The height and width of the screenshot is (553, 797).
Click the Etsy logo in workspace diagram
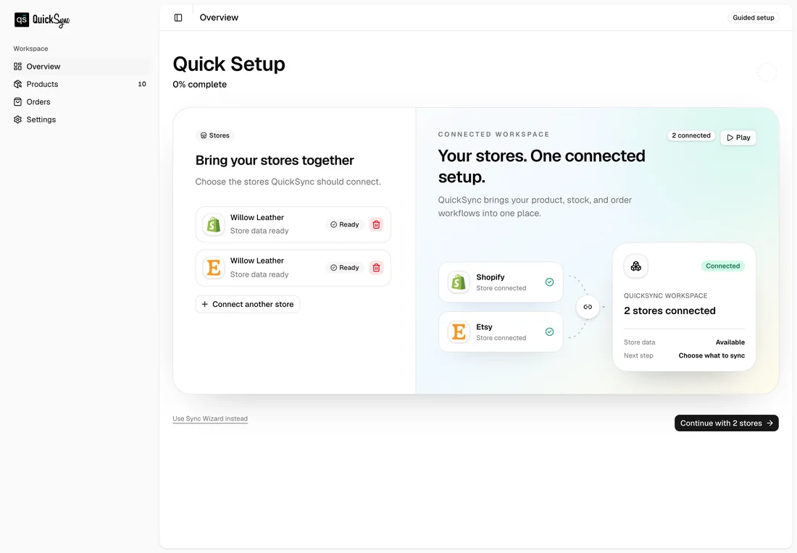point(459,332)
